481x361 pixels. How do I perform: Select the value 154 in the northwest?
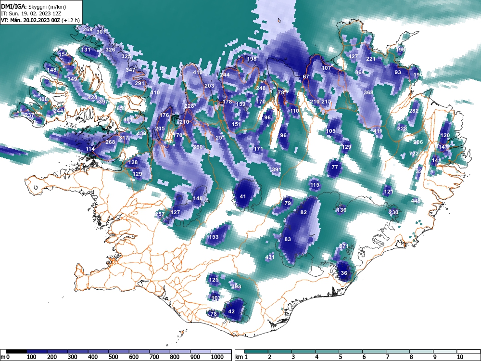tap(63, 54)
